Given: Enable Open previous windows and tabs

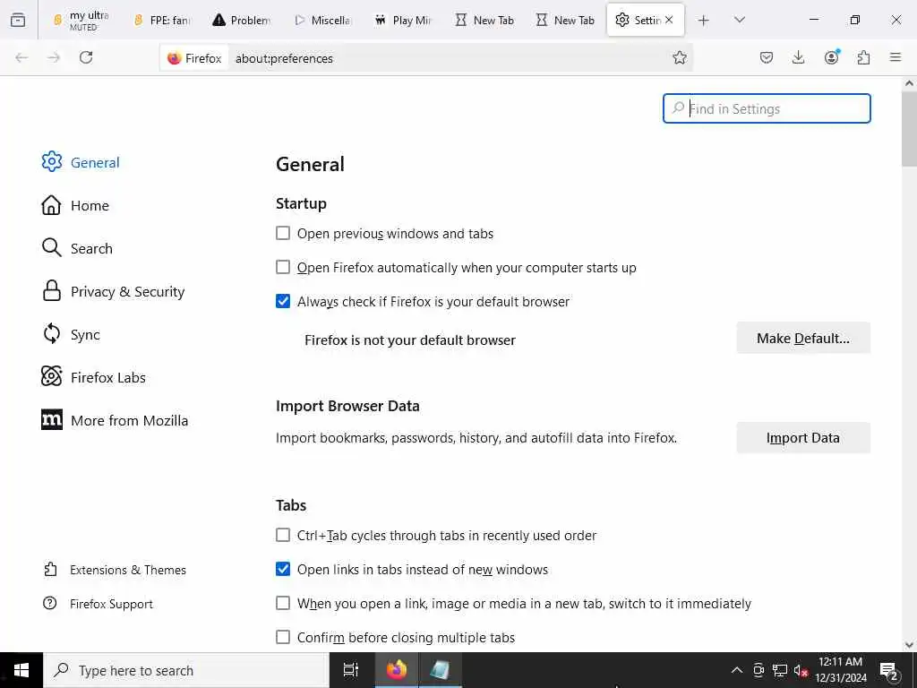Looking at the screenshot, I should [283, 234].
